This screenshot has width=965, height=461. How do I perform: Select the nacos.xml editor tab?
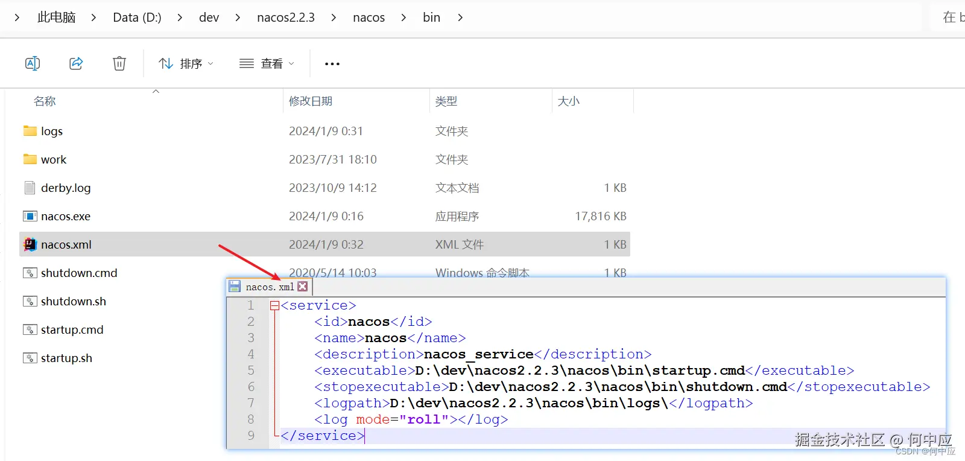[x=270, y=287]
